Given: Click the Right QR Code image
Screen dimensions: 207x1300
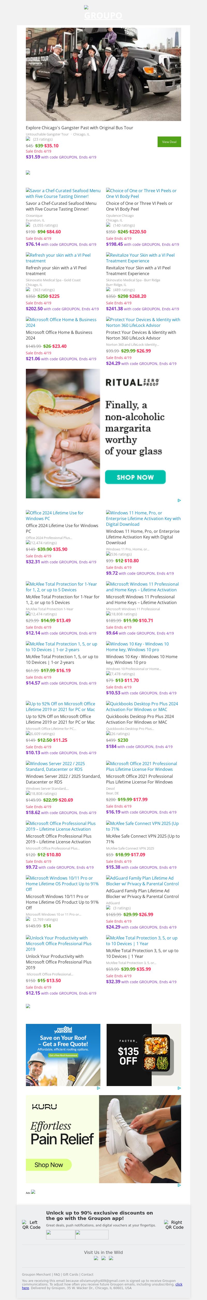Looking at the screenshot, I should click(x=174, y=1225).
